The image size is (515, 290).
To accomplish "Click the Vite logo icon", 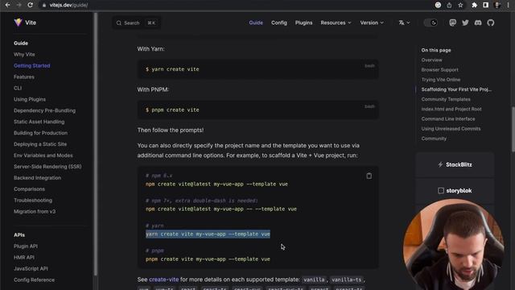I will [x=18, y=23].
